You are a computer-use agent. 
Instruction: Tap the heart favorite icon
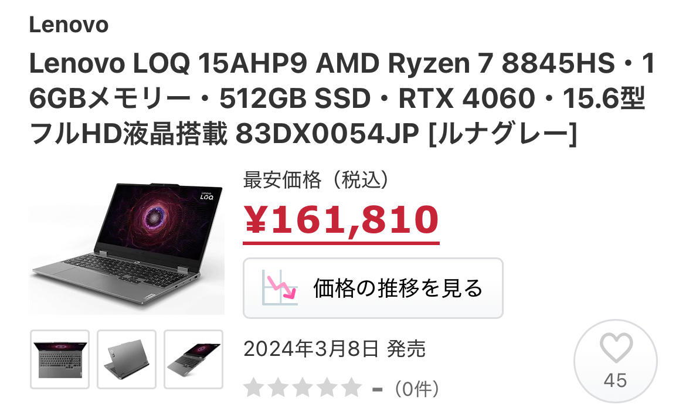[616, 348]
